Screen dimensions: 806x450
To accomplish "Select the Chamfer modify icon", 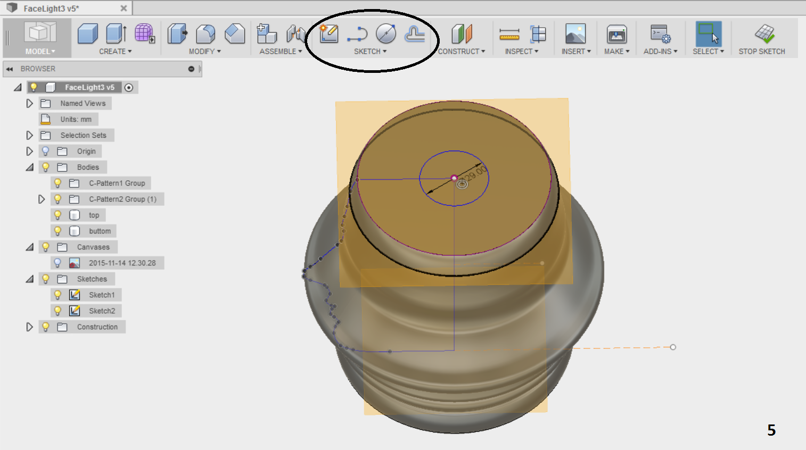I will (235, 34).
